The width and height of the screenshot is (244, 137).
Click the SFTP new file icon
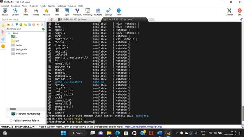29,25
